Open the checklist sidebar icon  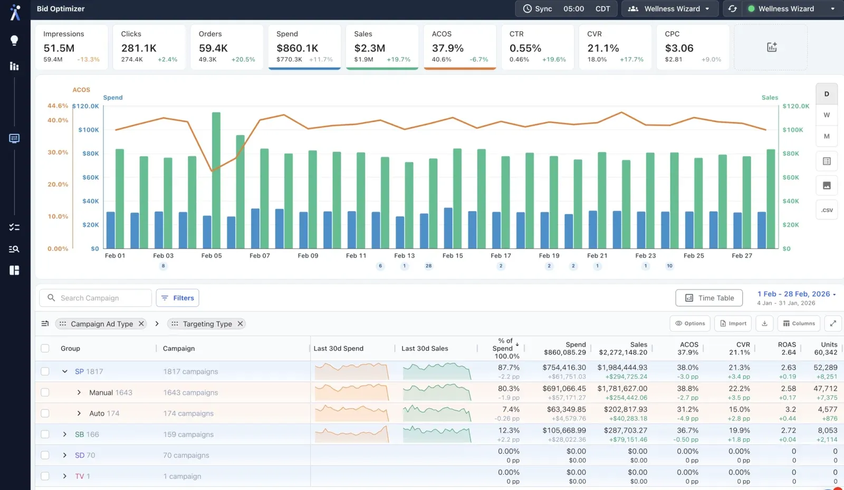(14, 227)
